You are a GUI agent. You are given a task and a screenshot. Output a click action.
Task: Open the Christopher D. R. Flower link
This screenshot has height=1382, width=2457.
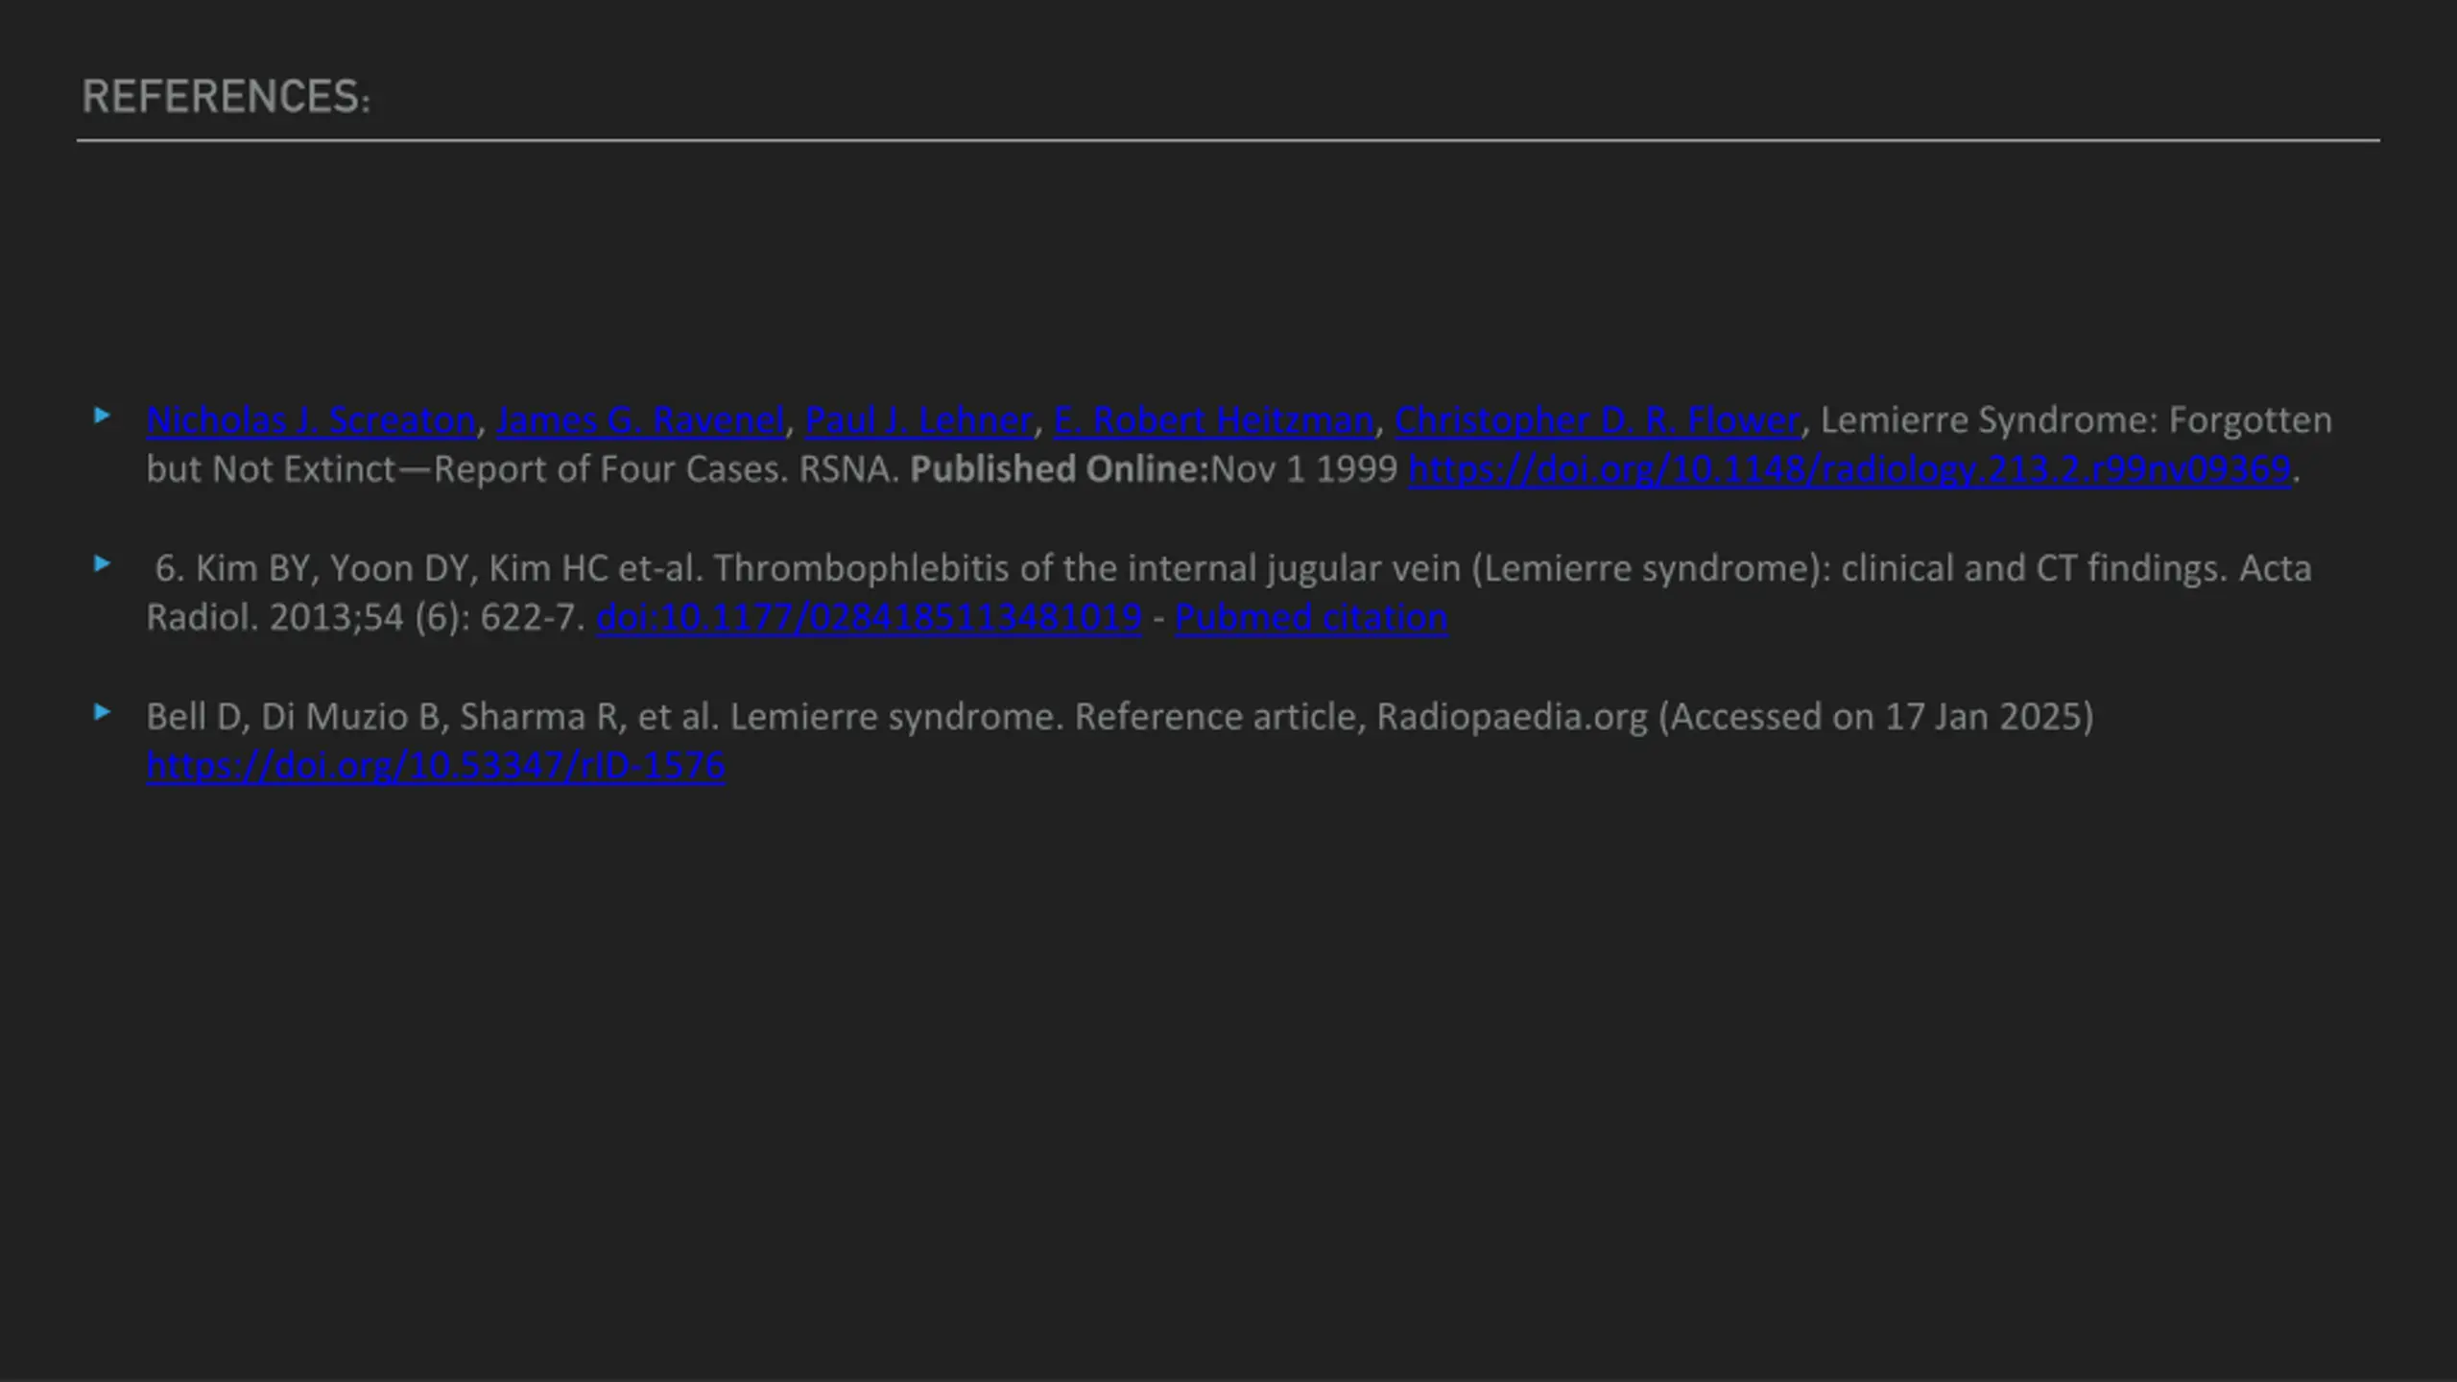click(x=1597, y=420)
